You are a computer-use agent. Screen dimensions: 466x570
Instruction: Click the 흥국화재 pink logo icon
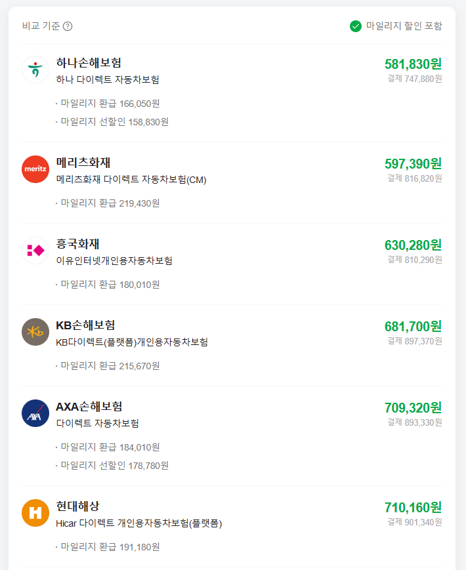click(x=35, y=251)
